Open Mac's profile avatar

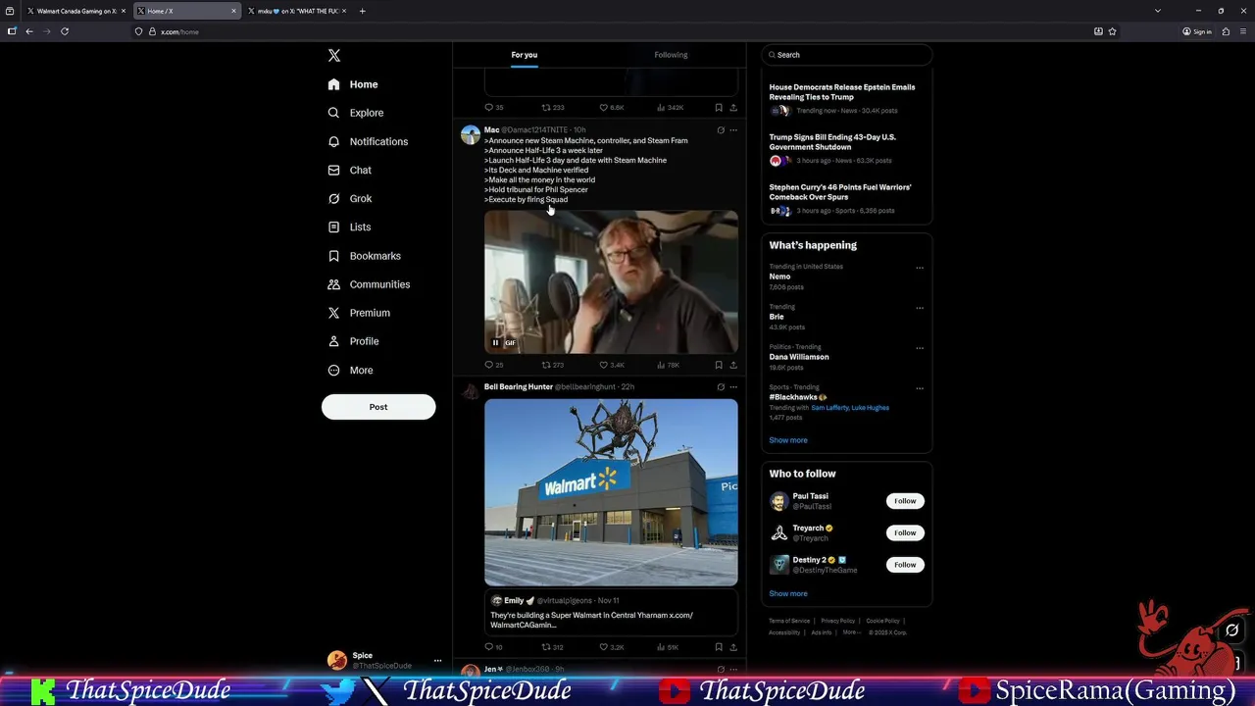tap(471, 135)
